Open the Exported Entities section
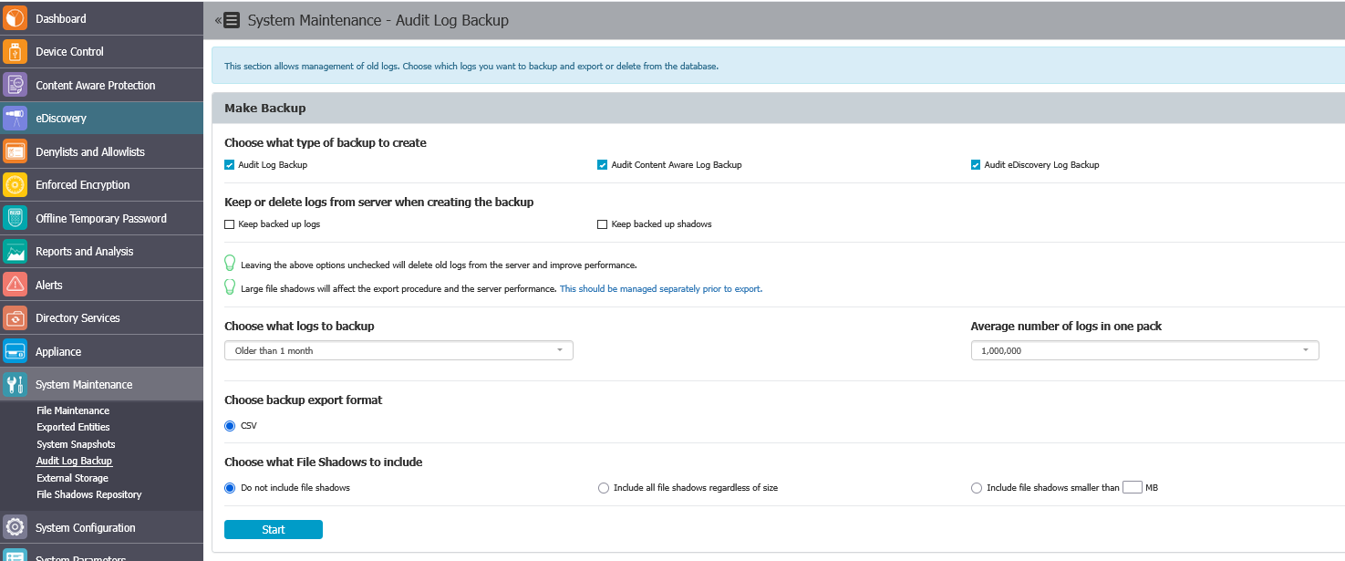1345x561 pixels. [73, 427]
